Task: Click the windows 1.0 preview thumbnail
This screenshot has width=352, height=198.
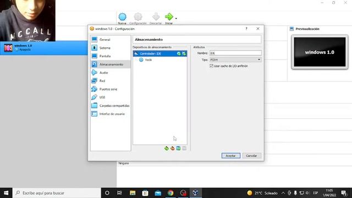Action: coord(320,52)
